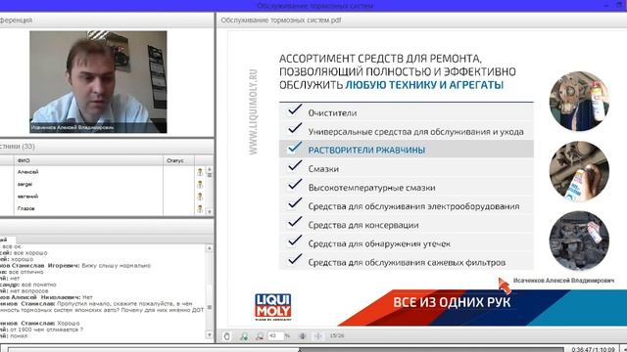Click the chat message 'от 1900 чем отличается ?'

click(41, 330)
